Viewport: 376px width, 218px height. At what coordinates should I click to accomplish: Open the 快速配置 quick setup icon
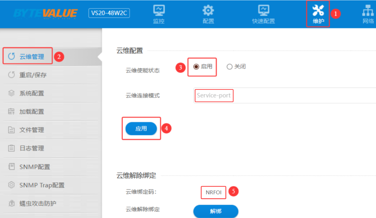(263, 11)
